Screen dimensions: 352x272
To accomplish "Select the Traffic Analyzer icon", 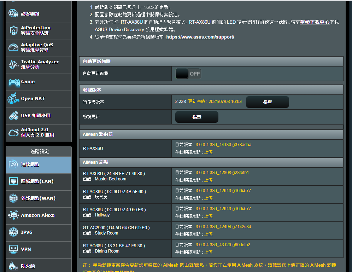I will pos(13,64).
